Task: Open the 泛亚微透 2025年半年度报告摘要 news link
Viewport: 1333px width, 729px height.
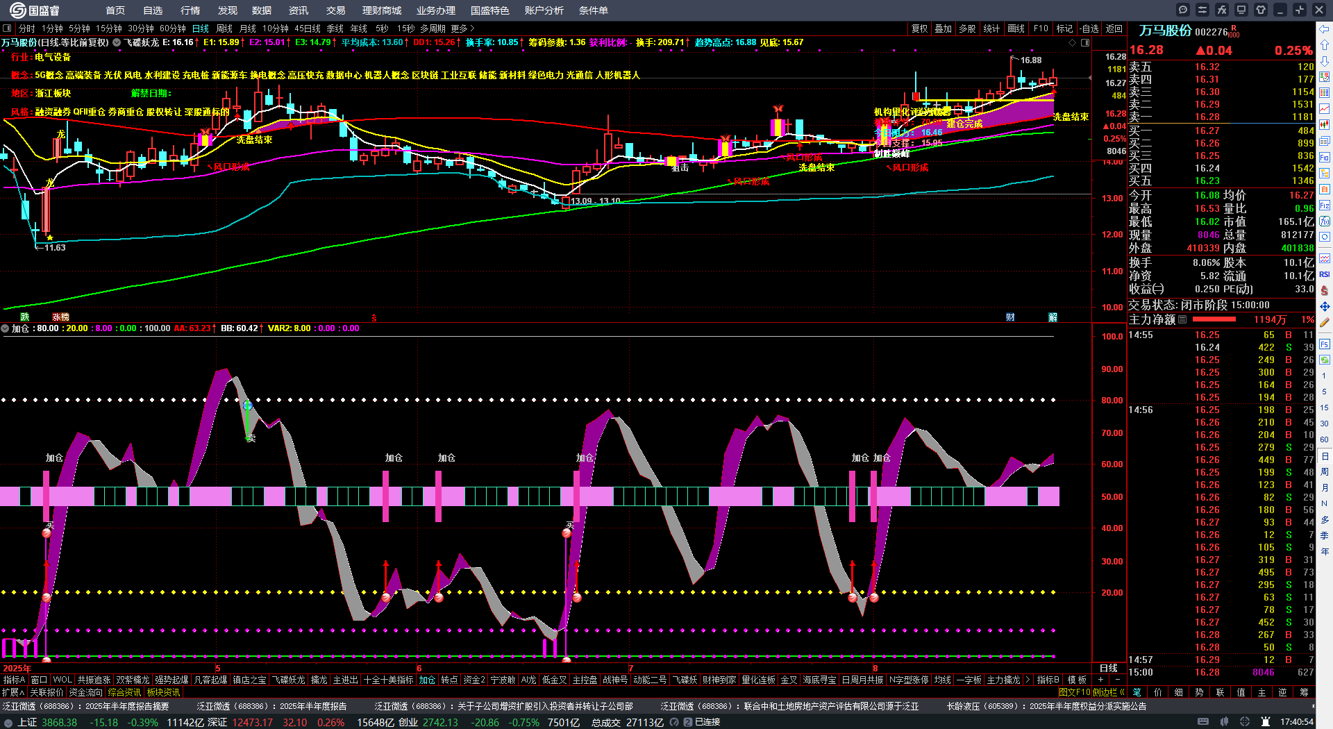Action: click(85, 706)
